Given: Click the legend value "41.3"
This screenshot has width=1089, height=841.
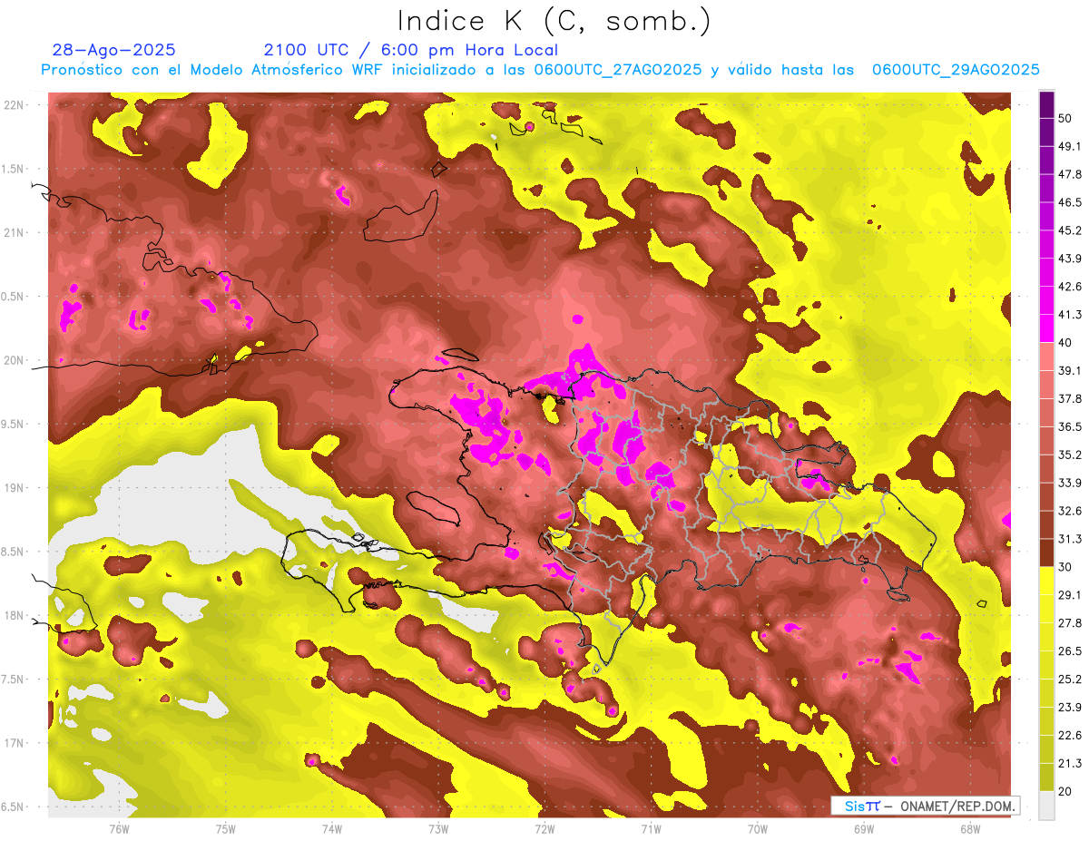Looking at the screenshot, I should click(x=1069, y=315).
